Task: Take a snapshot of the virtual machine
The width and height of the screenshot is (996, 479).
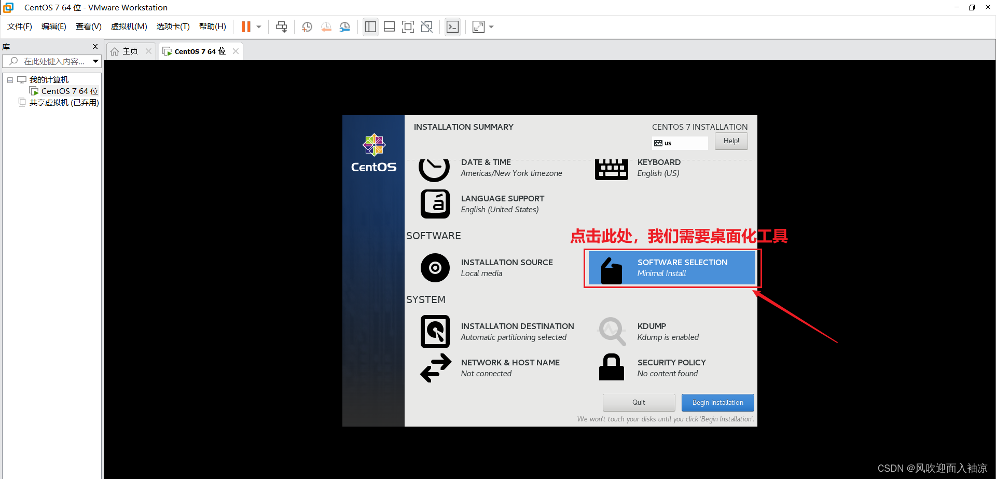Action: (x=307, y=26)
